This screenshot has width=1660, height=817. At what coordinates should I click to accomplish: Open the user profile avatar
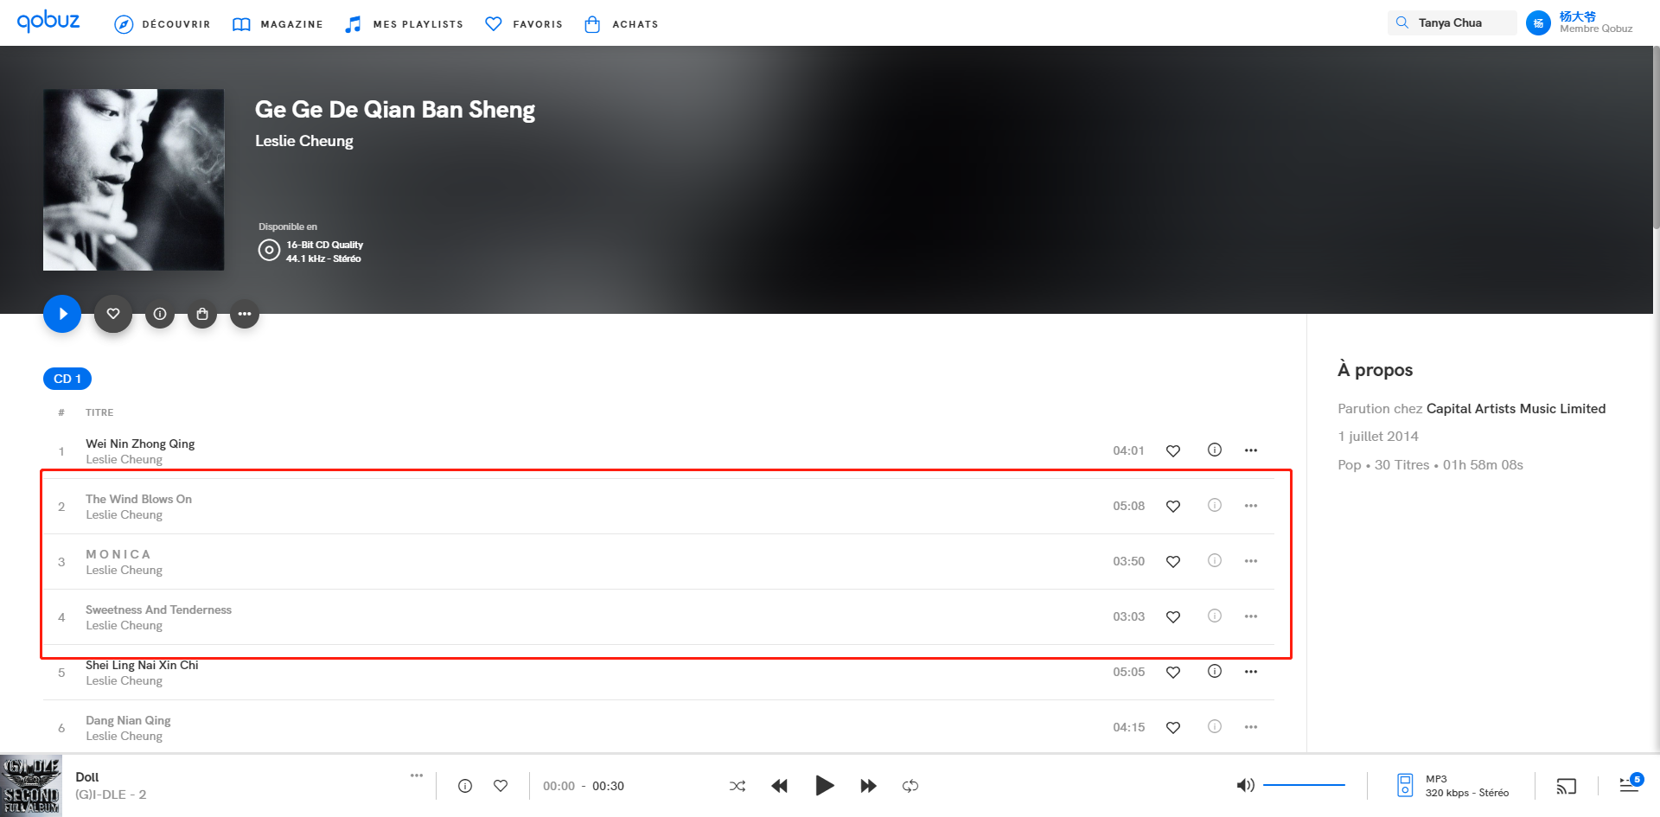click(1538, 23)
